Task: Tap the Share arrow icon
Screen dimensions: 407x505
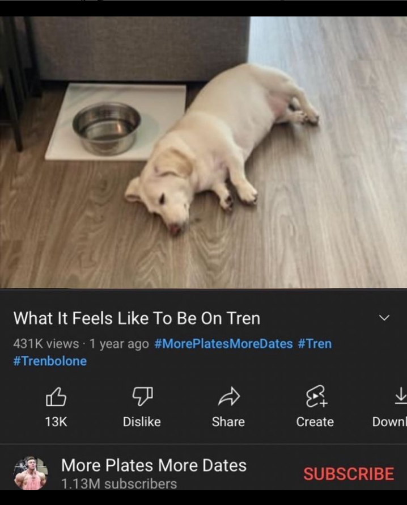Action: (x=228, y=397)
